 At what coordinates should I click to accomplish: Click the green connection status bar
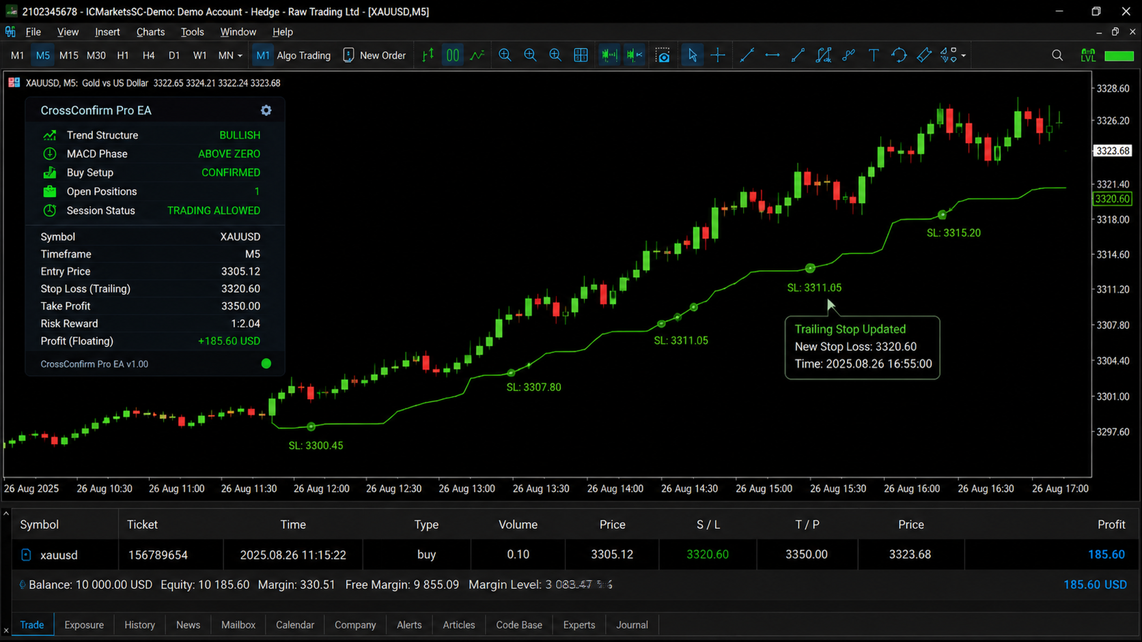pyautogui.click(x=1119, y=56)
